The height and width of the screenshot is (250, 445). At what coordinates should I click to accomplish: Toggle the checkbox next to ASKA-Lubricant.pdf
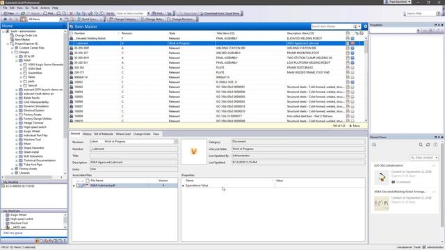click(78, 185)
